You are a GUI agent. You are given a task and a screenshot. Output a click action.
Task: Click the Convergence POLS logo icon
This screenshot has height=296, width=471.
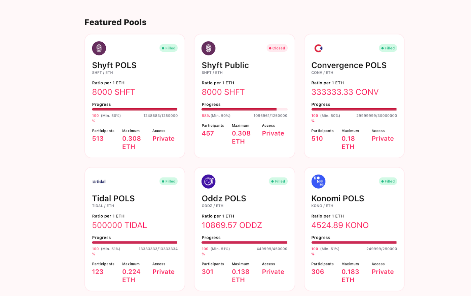(318, 48)
